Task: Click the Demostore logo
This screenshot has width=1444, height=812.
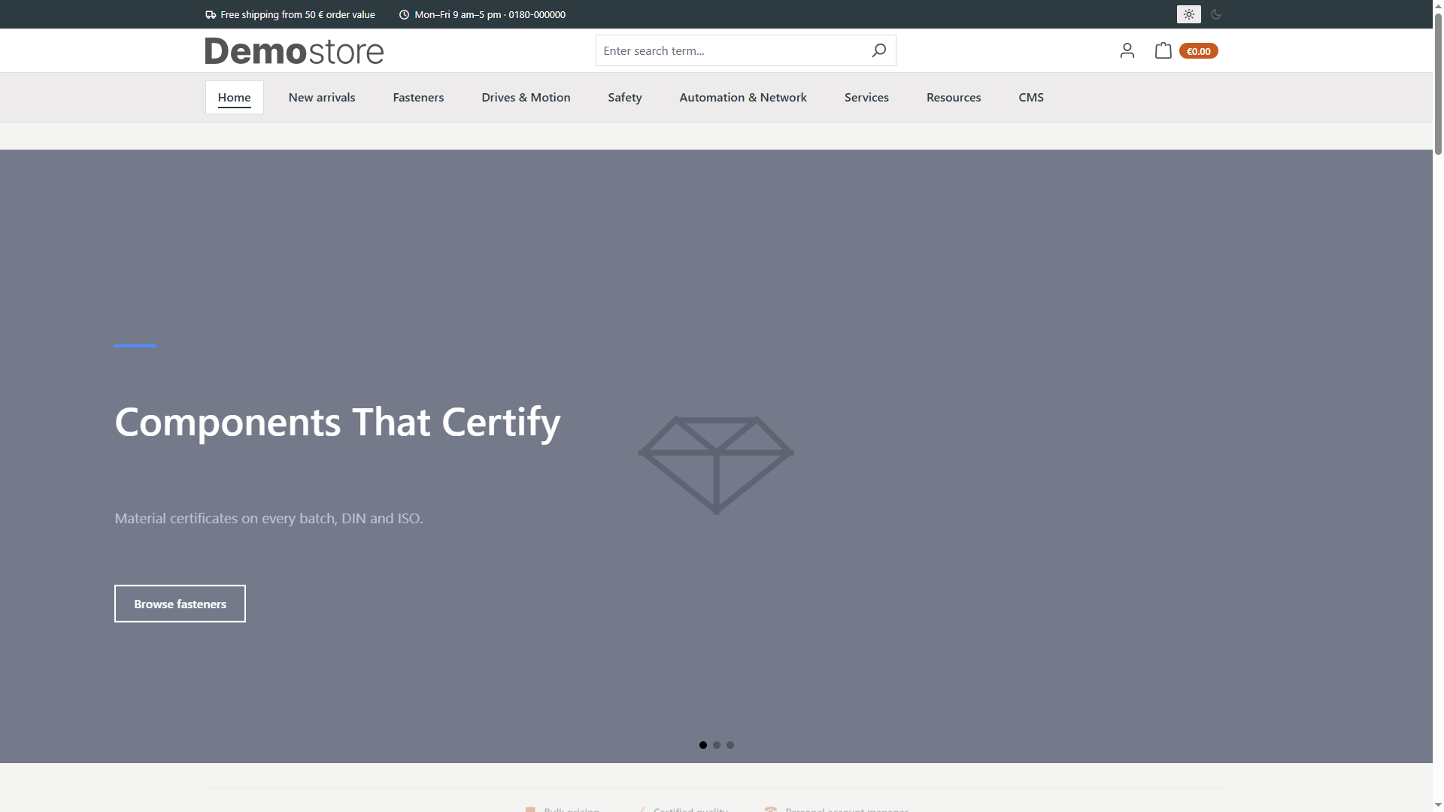Action: 294,51
